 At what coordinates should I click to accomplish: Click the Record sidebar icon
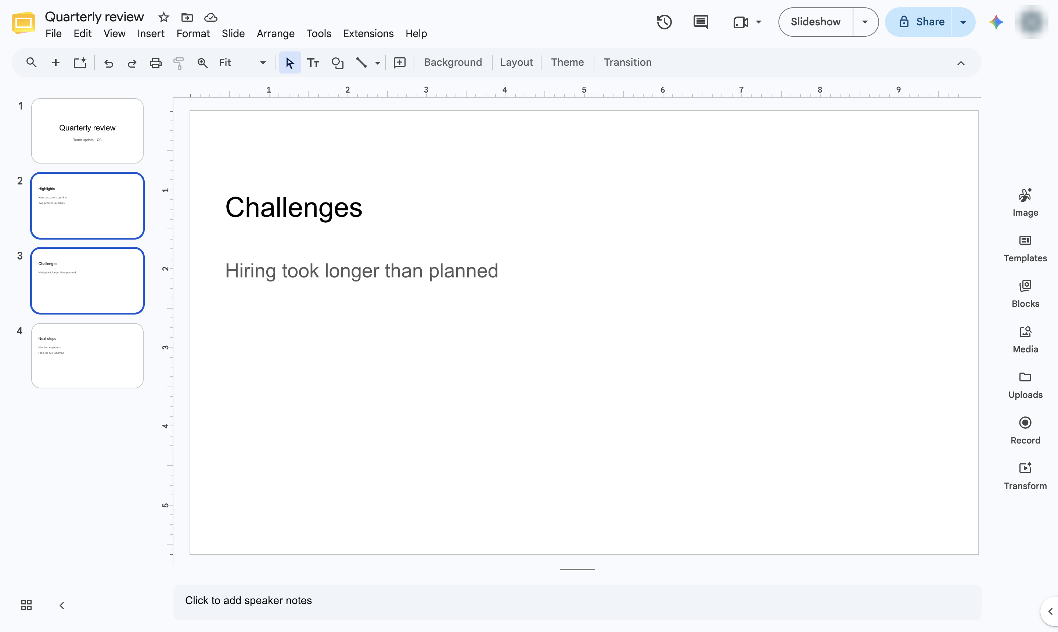coord(1025,431)
